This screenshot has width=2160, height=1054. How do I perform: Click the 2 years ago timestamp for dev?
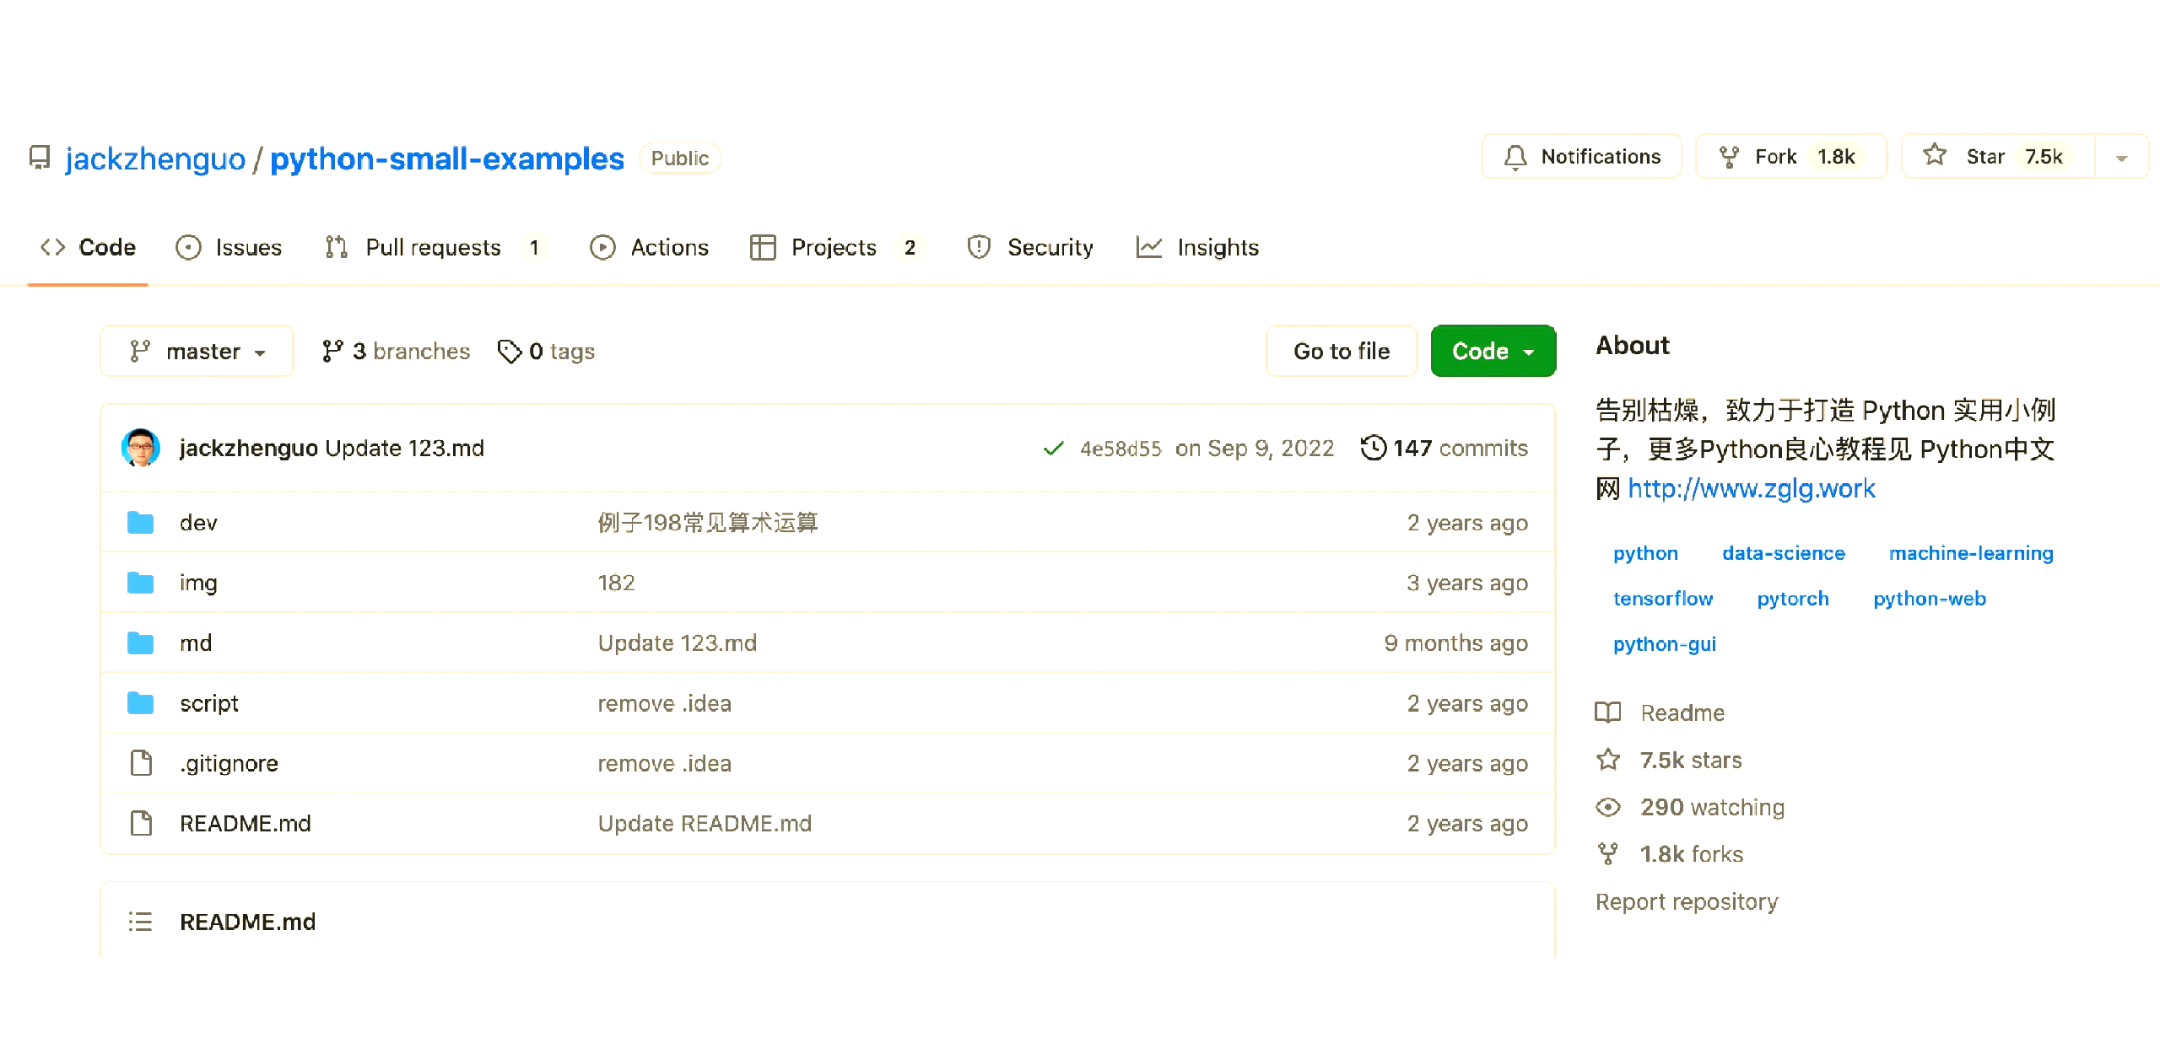pos(1467,523)
